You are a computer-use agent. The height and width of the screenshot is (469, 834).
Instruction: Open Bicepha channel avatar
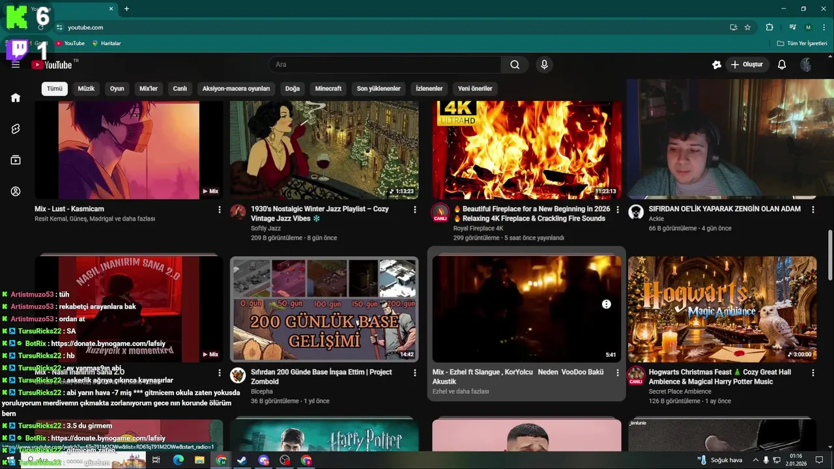pyautogui.click(x=238, y=375)
